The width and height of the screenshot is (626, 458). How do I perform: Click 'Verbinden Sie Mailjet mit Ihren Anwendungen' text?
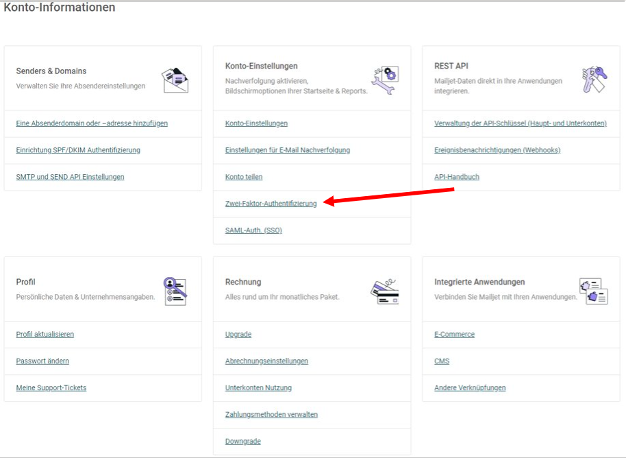[x=506, y=297]
